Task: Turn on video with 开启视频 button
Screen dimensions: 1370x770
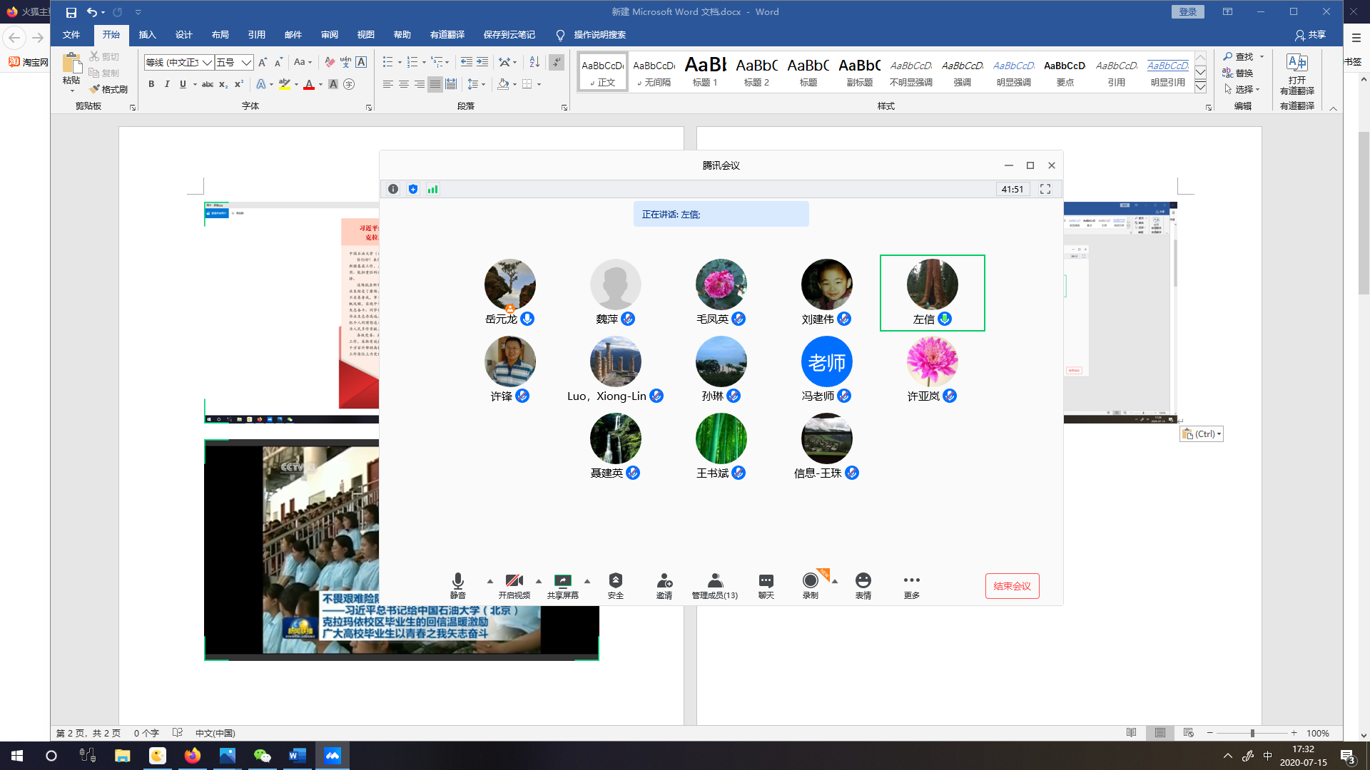Action: pos(514,581)
